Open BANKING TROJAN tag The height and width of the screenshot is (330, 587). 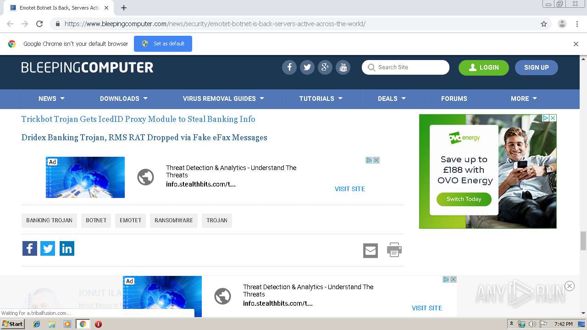(x=49, y=220)
